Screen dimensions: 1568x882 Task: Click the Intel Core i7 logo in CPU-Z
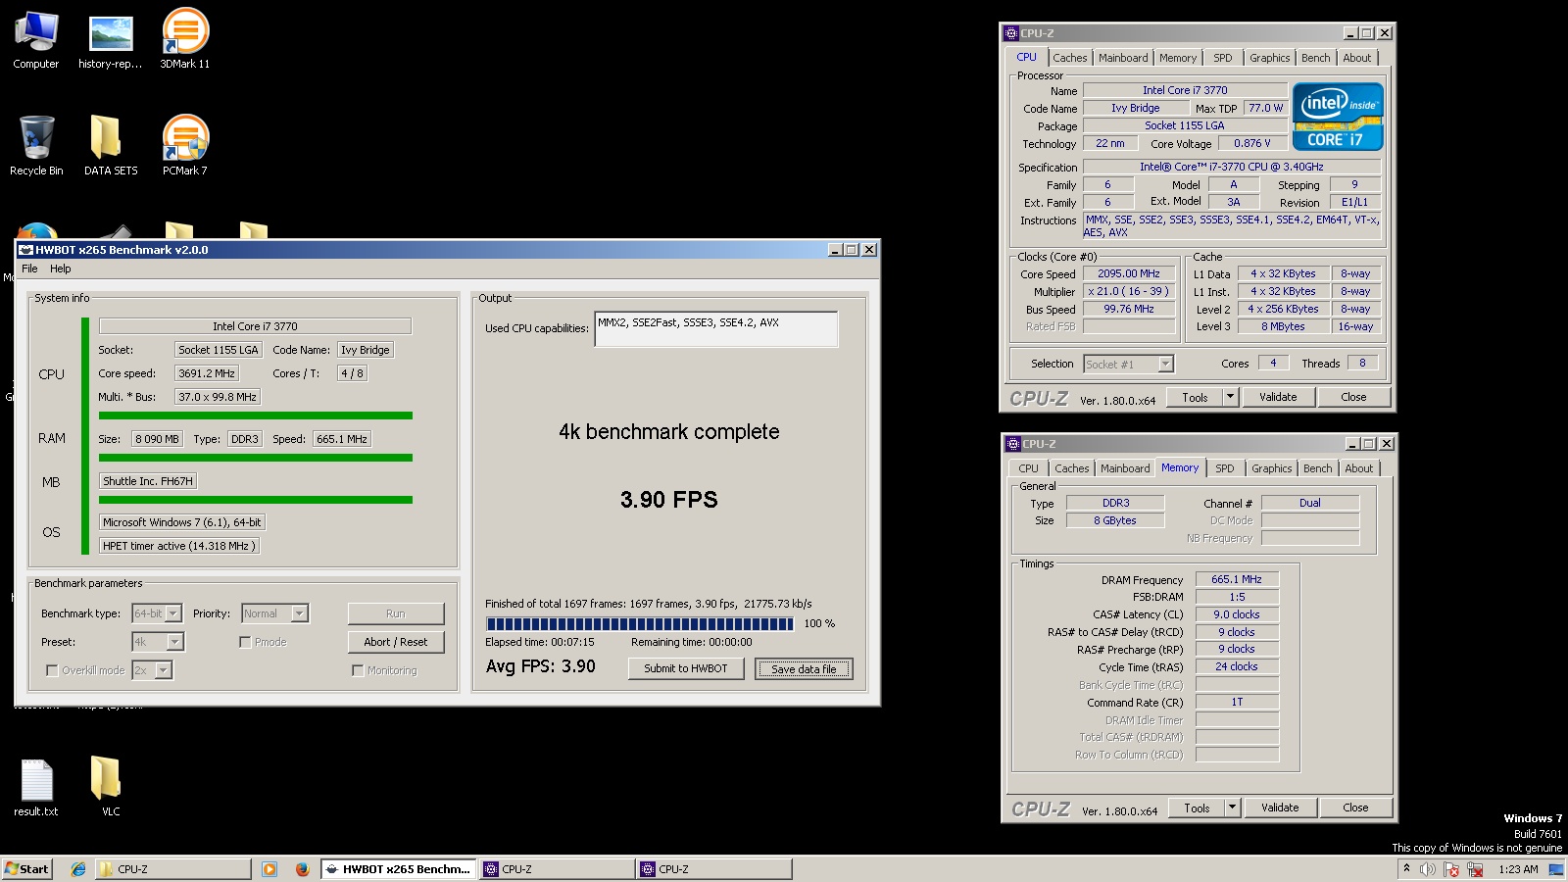point(1338,117)
